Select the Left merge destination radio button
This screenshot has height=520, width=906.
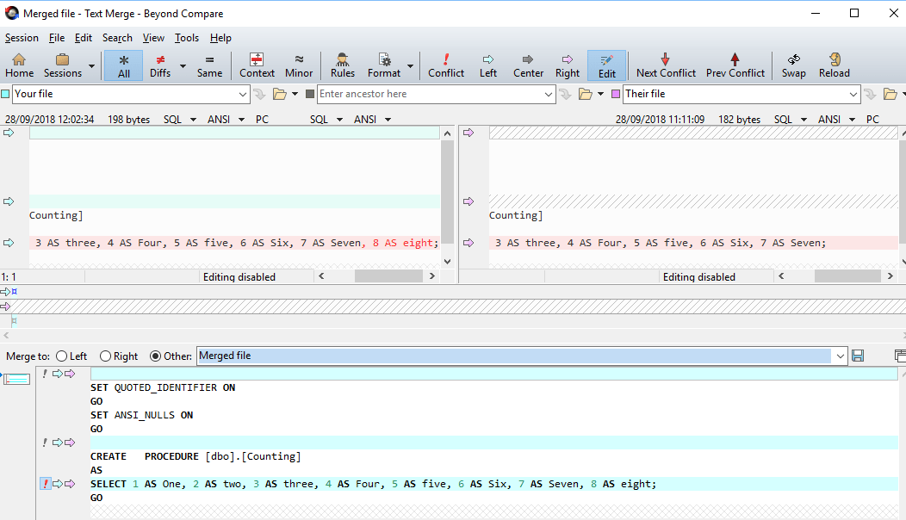click(60, 356)
